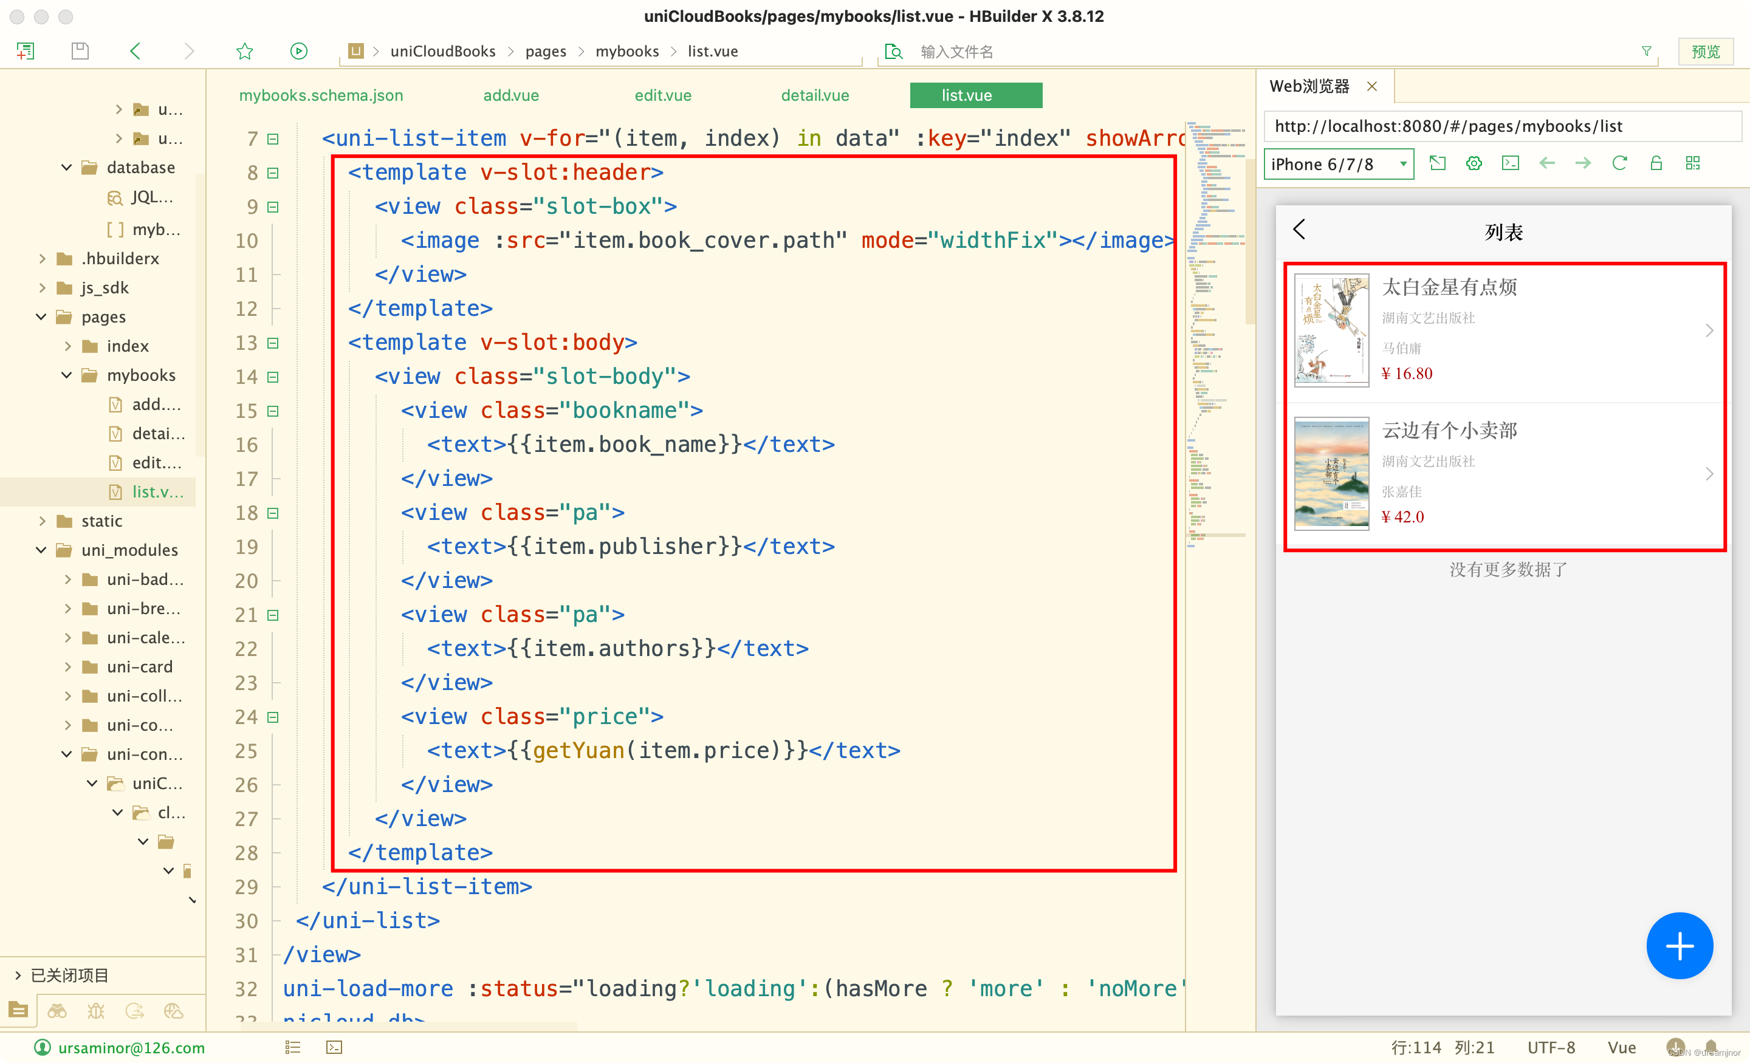The height and width of the screenshot is (1063, 1750).
Task: Toggle fold marker on line 13
Action: coord(273,343)
